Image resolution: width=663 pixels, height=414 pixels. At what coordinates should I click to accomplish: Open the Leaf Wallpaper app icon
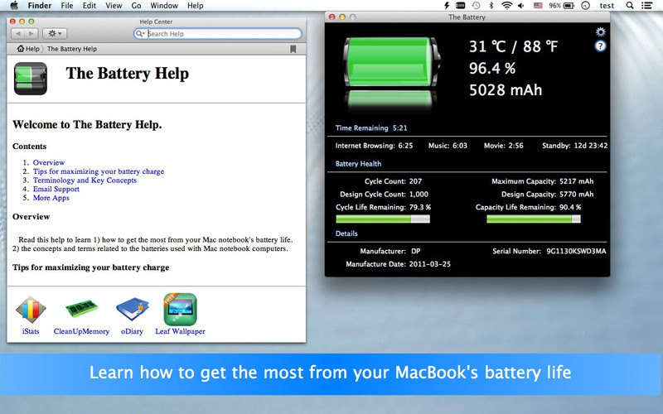point(180,309)
